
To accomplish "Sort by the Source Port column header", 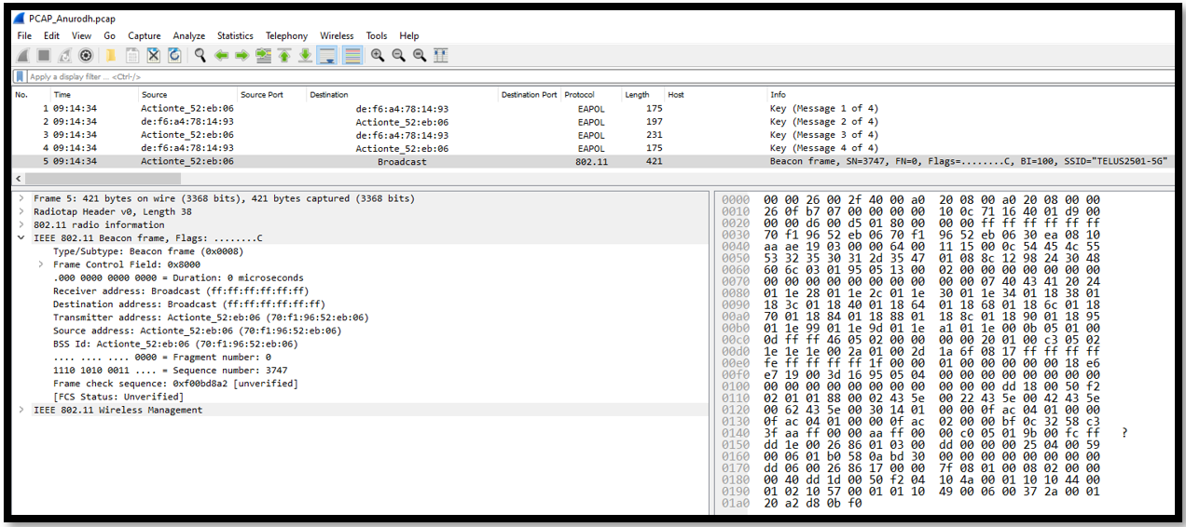I will 271,95.
